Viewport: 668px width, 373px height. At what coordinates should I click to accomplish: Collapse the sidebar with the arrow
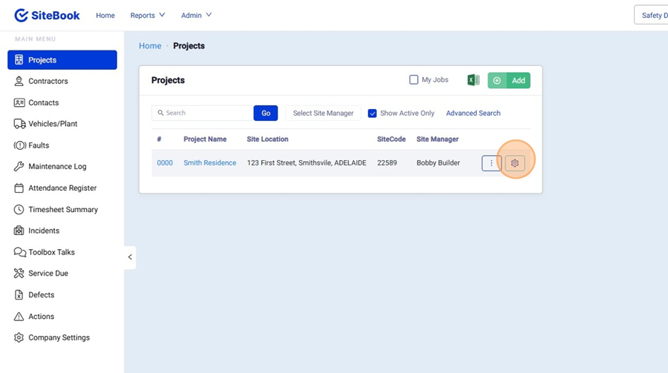pos(130,257)
